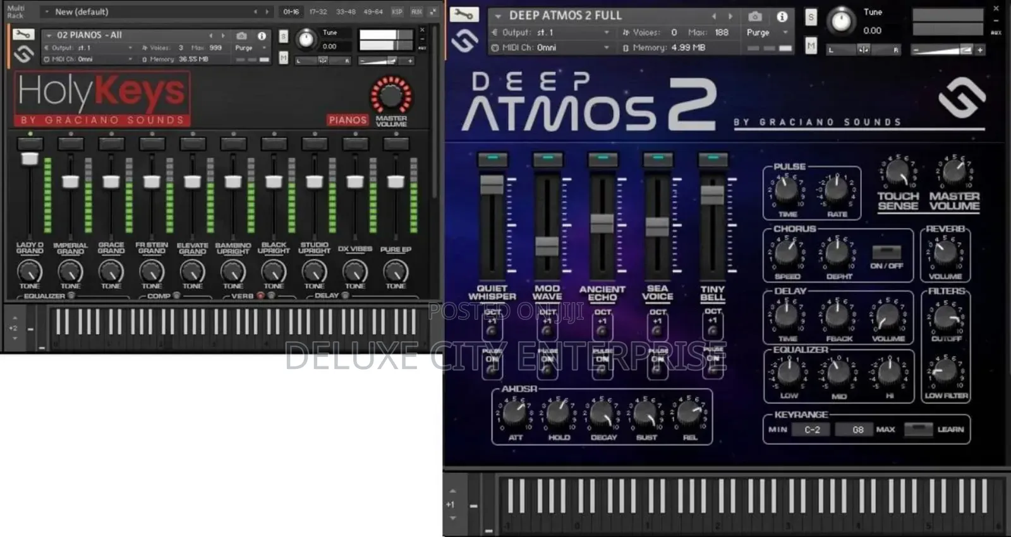Open the Output st.1 dropdown in HolyKeys
Screen dimensions: 1011x537
(88, 48)
